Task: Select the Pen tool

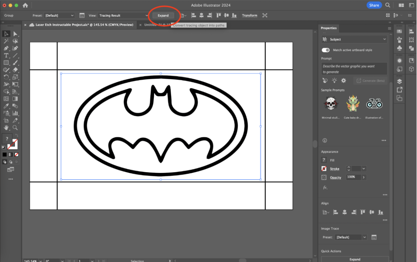Action: pos(6,48)
